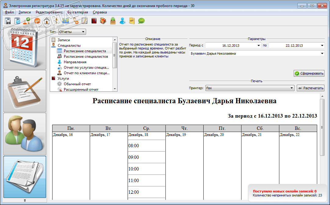The image size is (330, 205).
Task: Open the two people sidebar section
Action: [x=25, y=134]
